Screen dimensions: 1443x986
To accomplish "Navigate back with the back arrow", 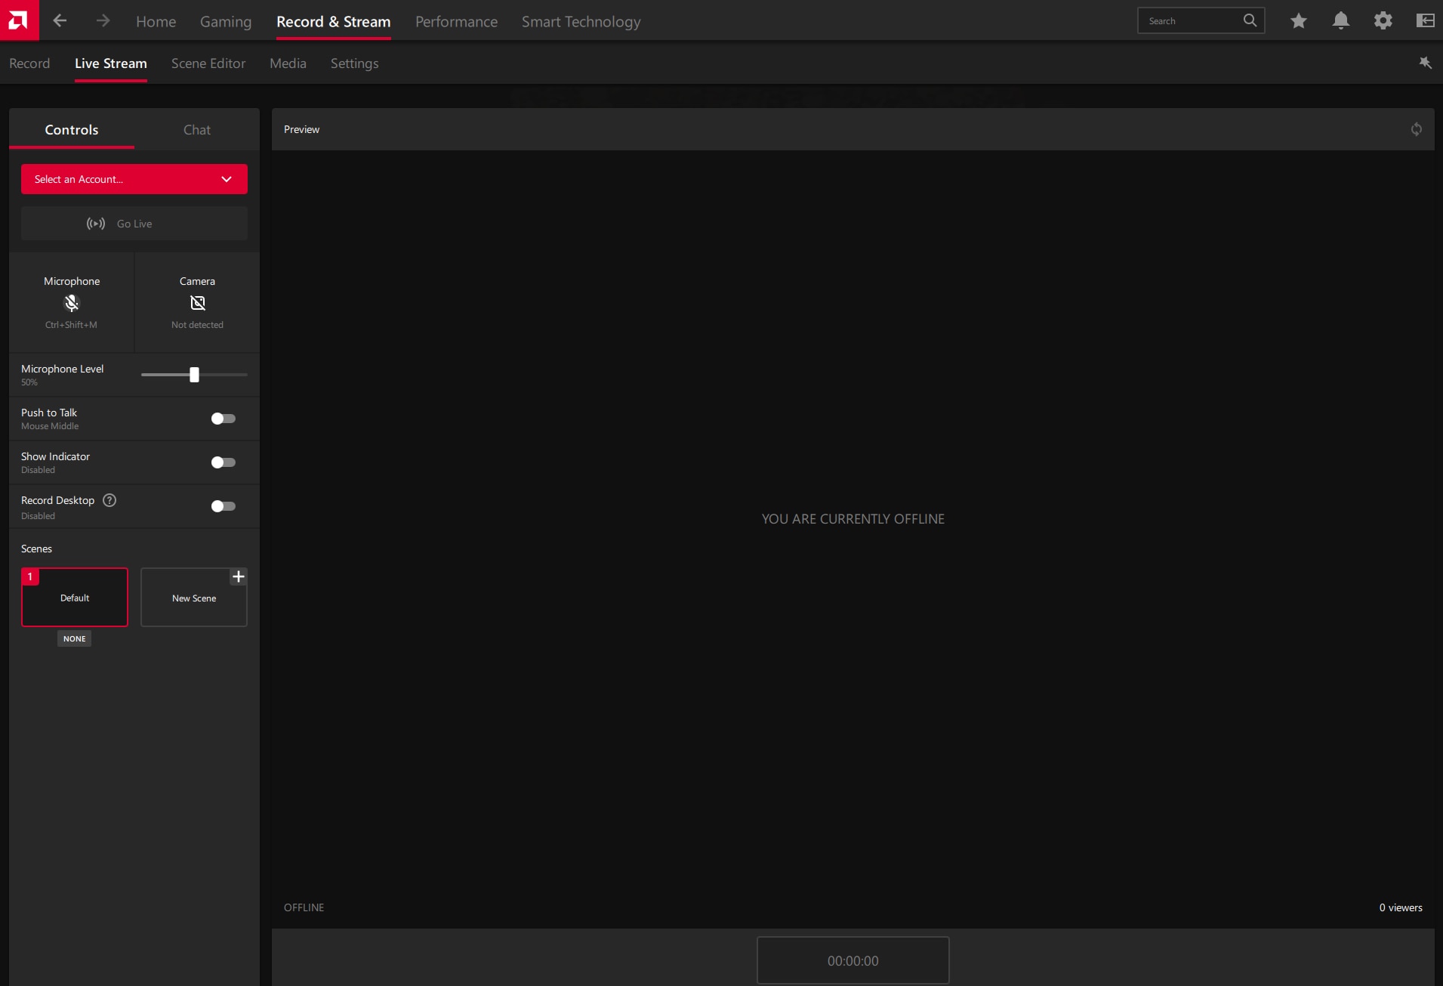I will (x=60, y=20).
